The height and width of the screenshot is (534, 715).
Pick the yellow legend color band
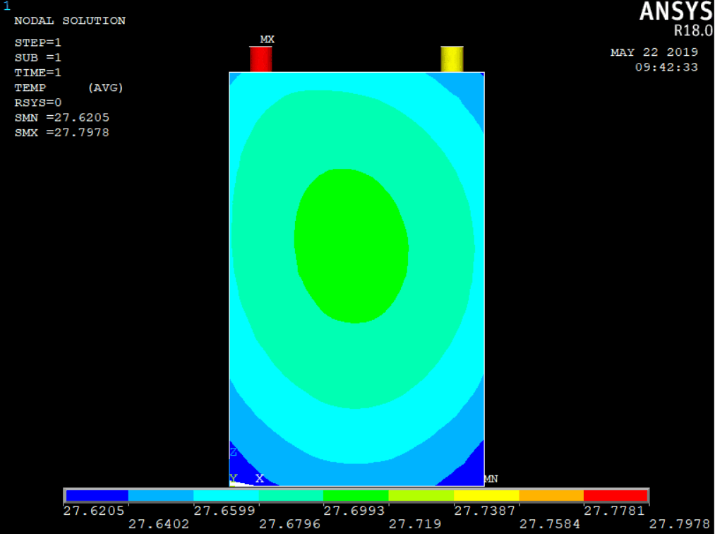click(486, 495)
